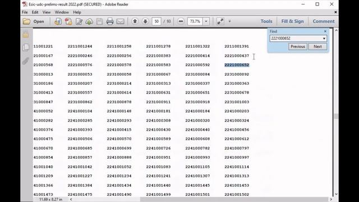Minimize the Adobe Reader window

pyautogui.click(x=303, y=4)
